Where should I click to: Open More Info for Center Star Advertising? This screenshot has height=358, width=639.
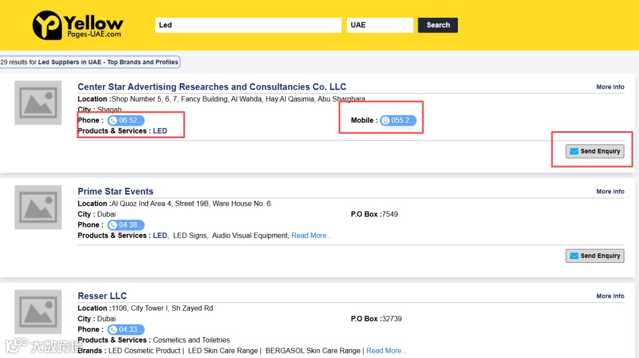click(610, 87)
